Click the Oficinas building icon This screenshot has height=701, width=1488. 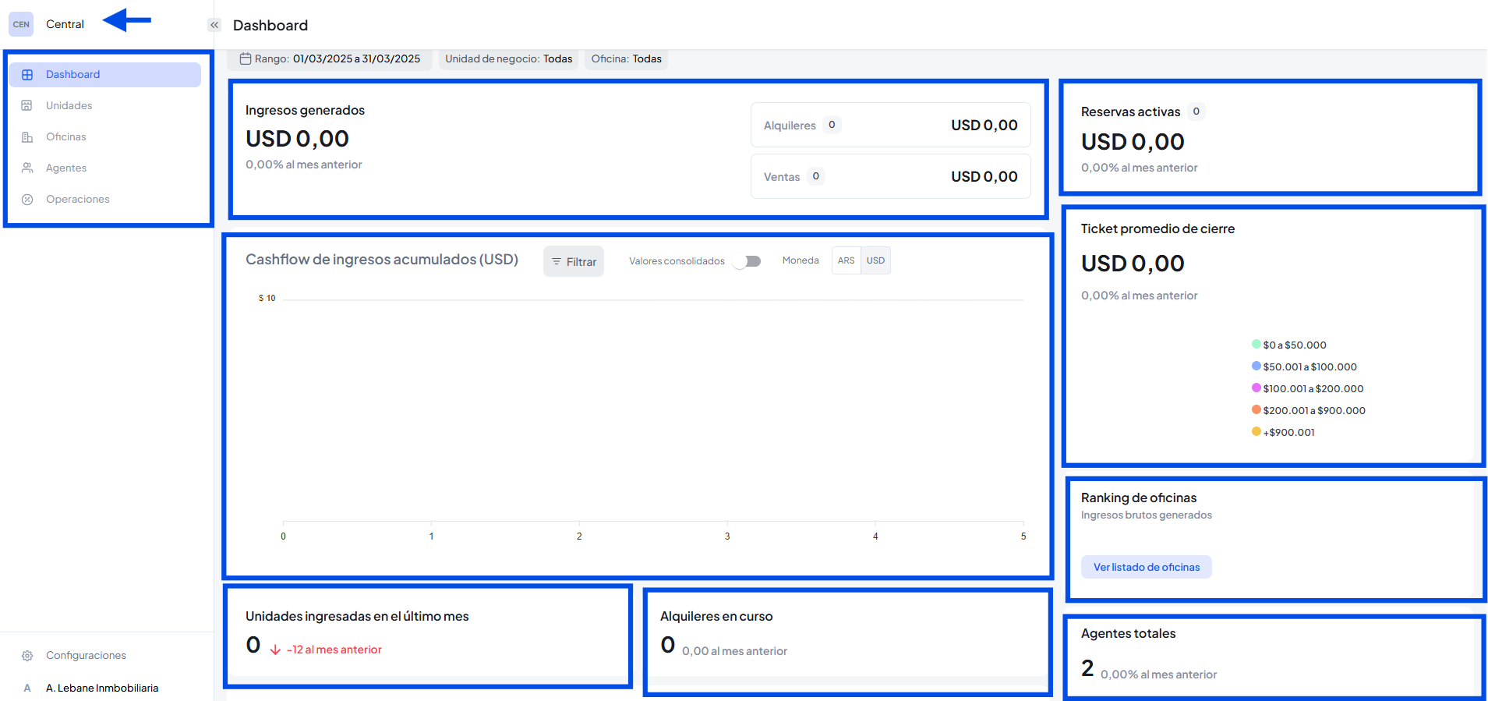(x=27, y=137)
